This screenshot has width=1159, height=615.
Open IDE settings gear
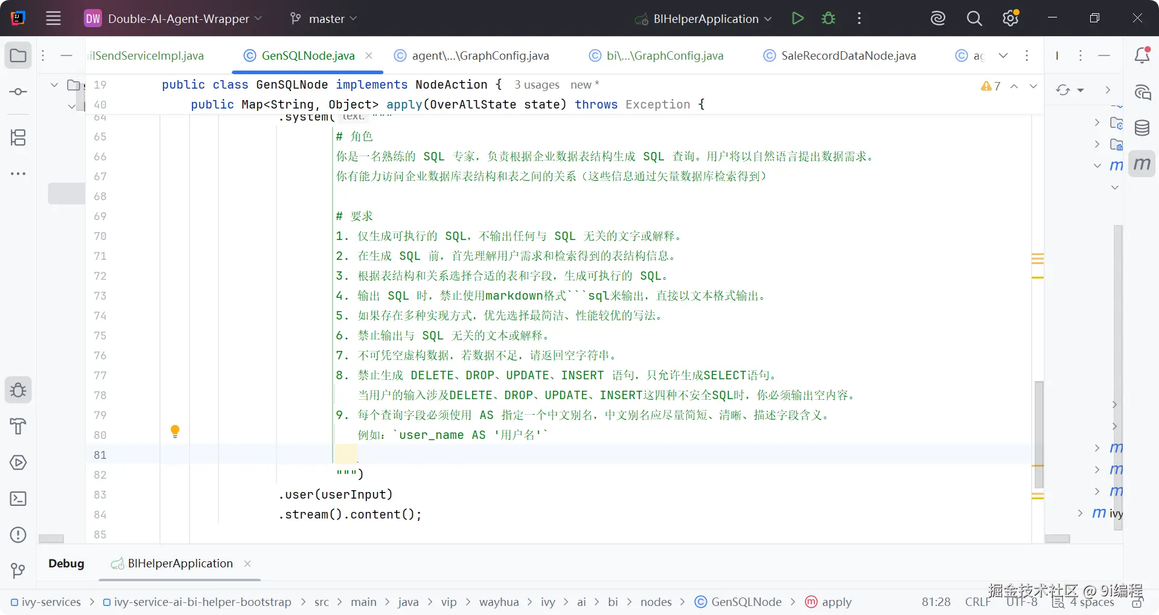[x=1011, y=18]
